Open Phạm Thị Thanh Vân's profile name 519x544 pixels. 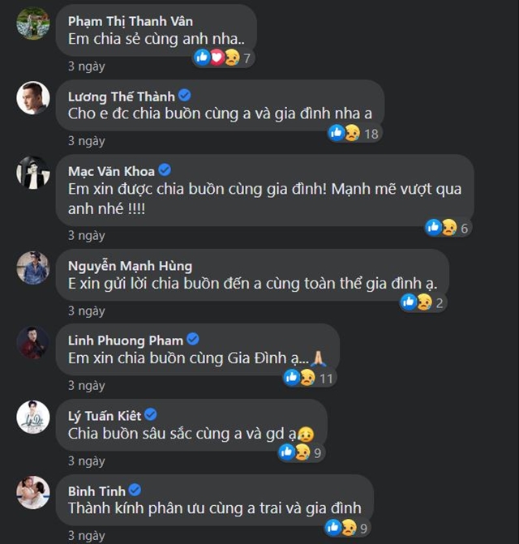point(131,21)
